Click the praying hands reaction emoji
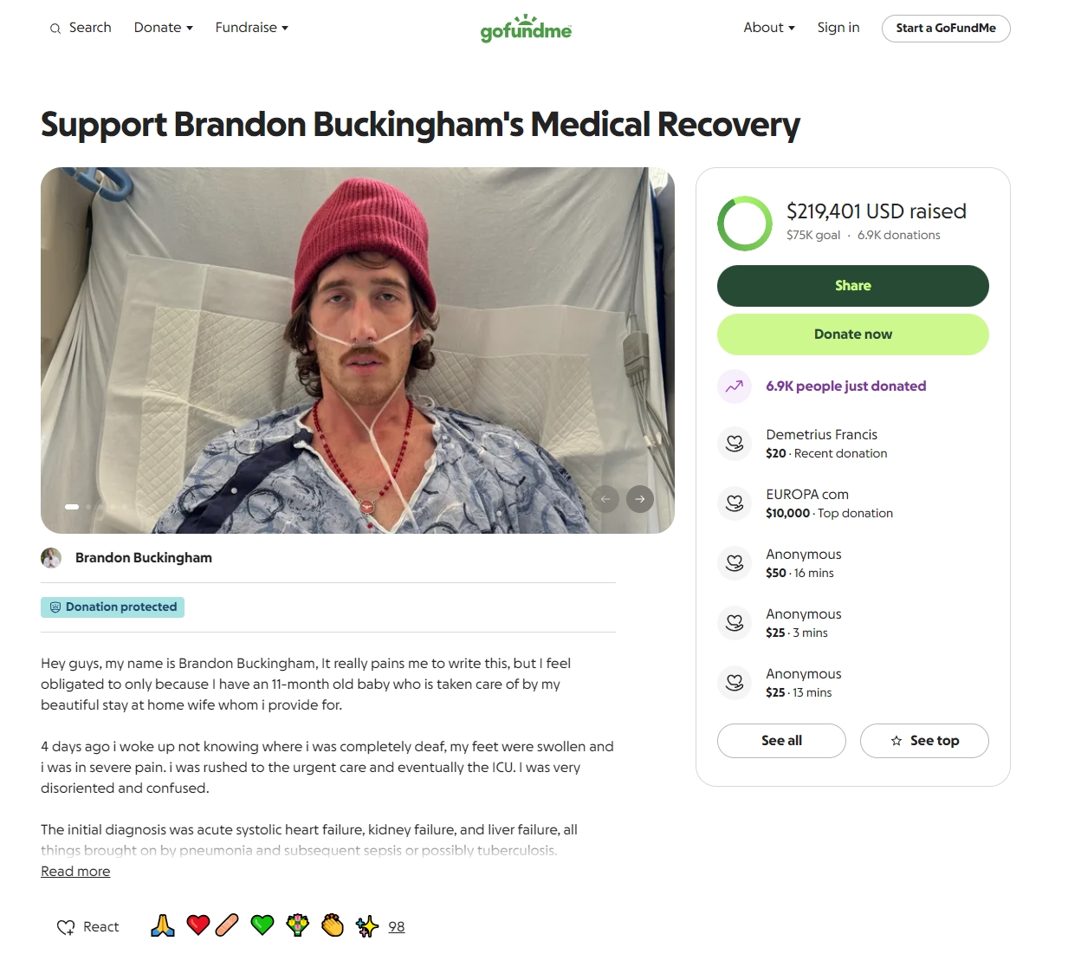 point(163,926)
